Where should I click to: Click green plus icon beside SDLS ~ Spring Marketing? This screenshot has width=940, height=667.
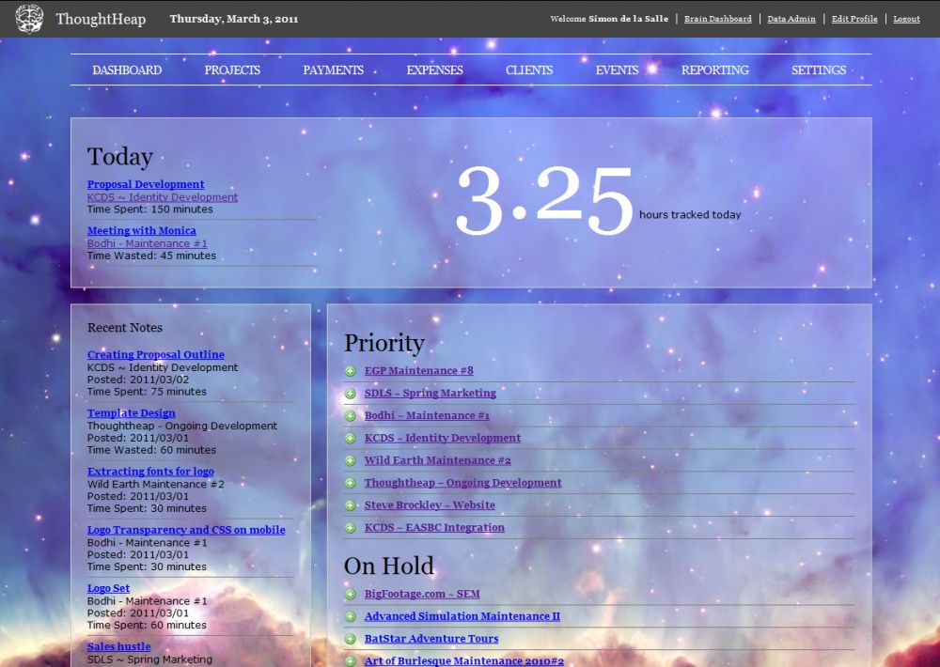click(350, 394)
